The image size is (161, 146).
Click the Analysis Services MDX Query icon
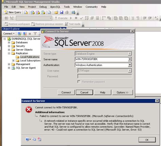point(33,12)
